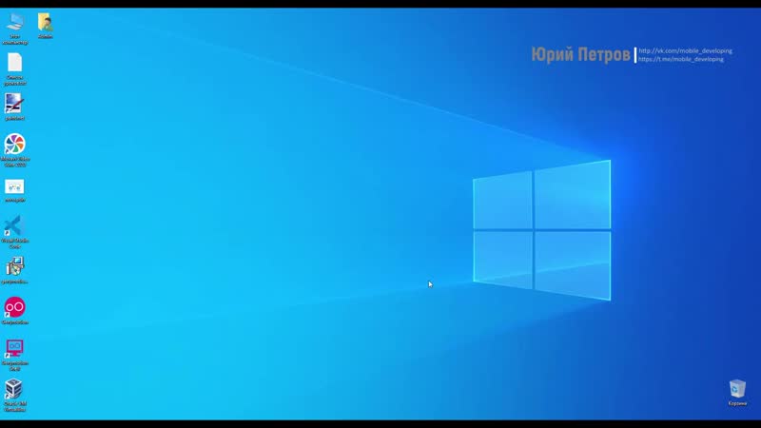Click the Windows logo on the wallpaper
This screenshot has height=428, width=761.
[x=542, y=230]
